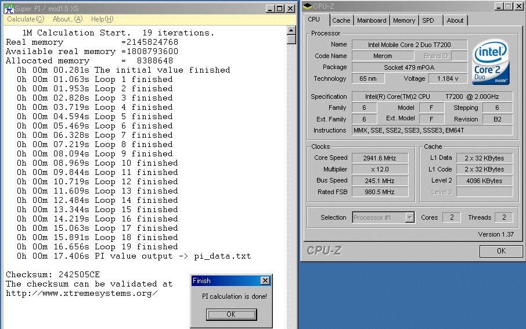Screen dimensions: 526x329
Task: Click the Real memory =2145824768 line
Action: [92, 42]
